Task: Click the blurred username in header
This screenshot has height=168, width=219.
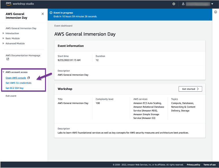Action: coord(198,4)
